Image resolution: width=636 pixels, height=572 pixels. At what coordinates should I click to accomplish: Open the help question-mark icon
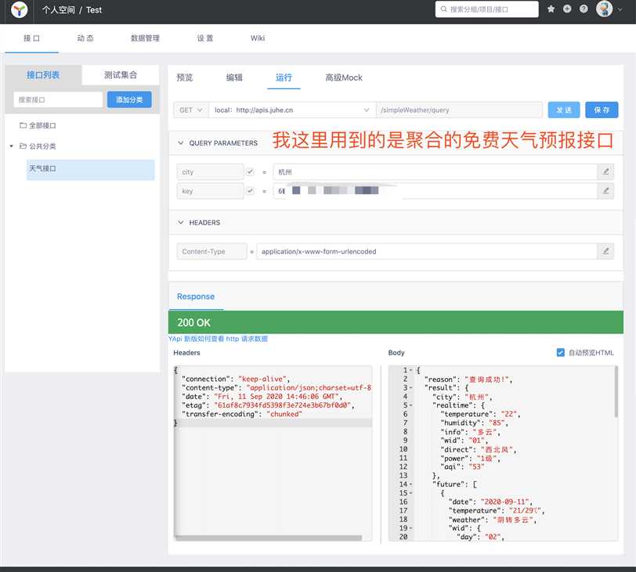584,9
